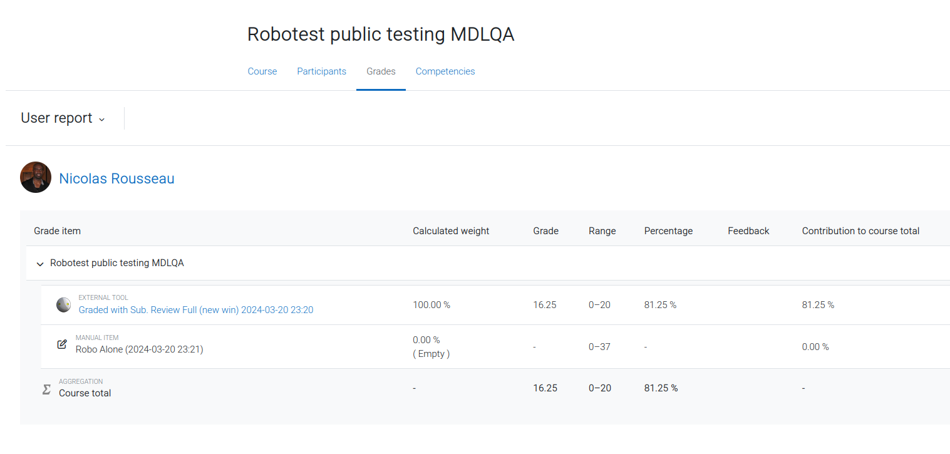
Task: Click the Course total sigma icon
Action: pyautogui.click(x=46, y=389)
